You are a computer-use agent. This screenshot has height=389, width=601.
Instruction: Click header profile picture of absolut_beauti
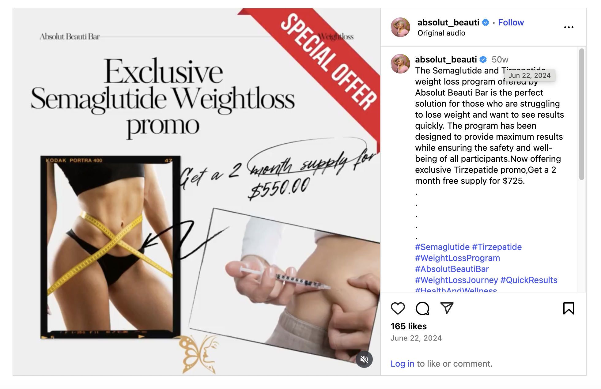point(400,27)
